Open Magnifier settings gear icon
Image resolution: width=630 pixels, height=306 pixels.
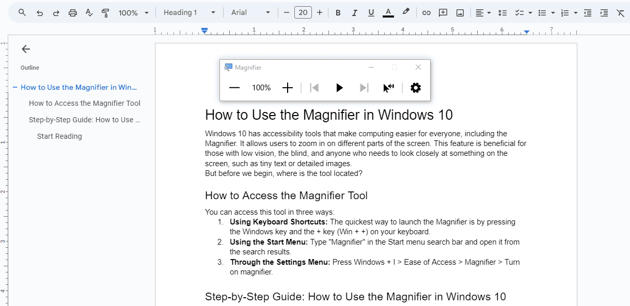pos(415,88)
